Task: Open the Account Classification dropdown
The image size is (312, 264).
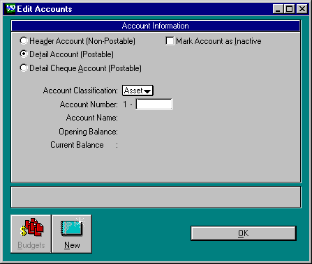Action: (138, 91)
